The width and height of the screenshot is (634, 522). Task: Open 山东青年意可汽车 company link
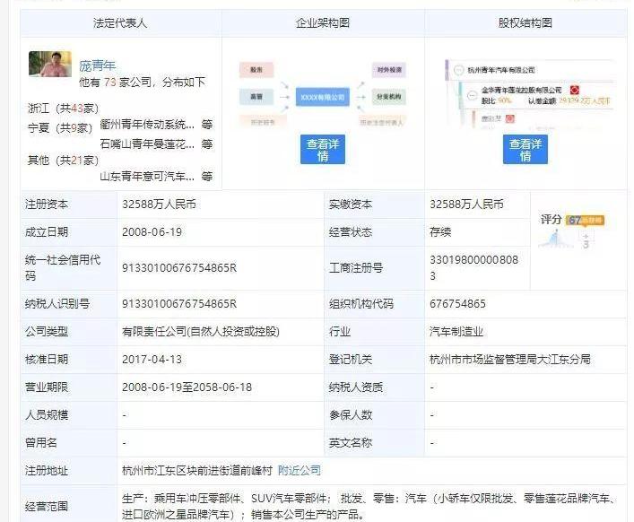146,177
